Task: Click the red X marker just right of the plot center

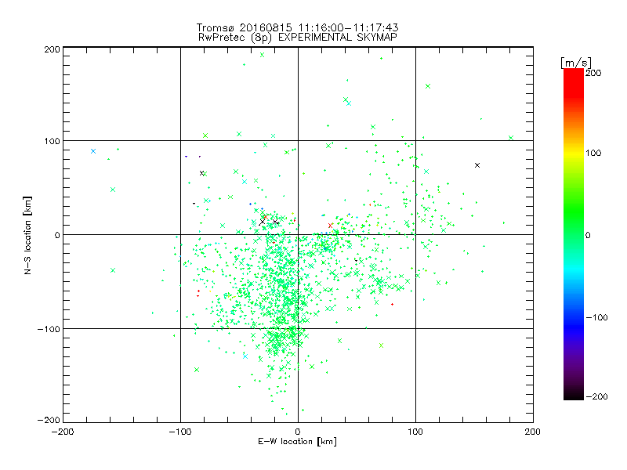Action: 330,226
